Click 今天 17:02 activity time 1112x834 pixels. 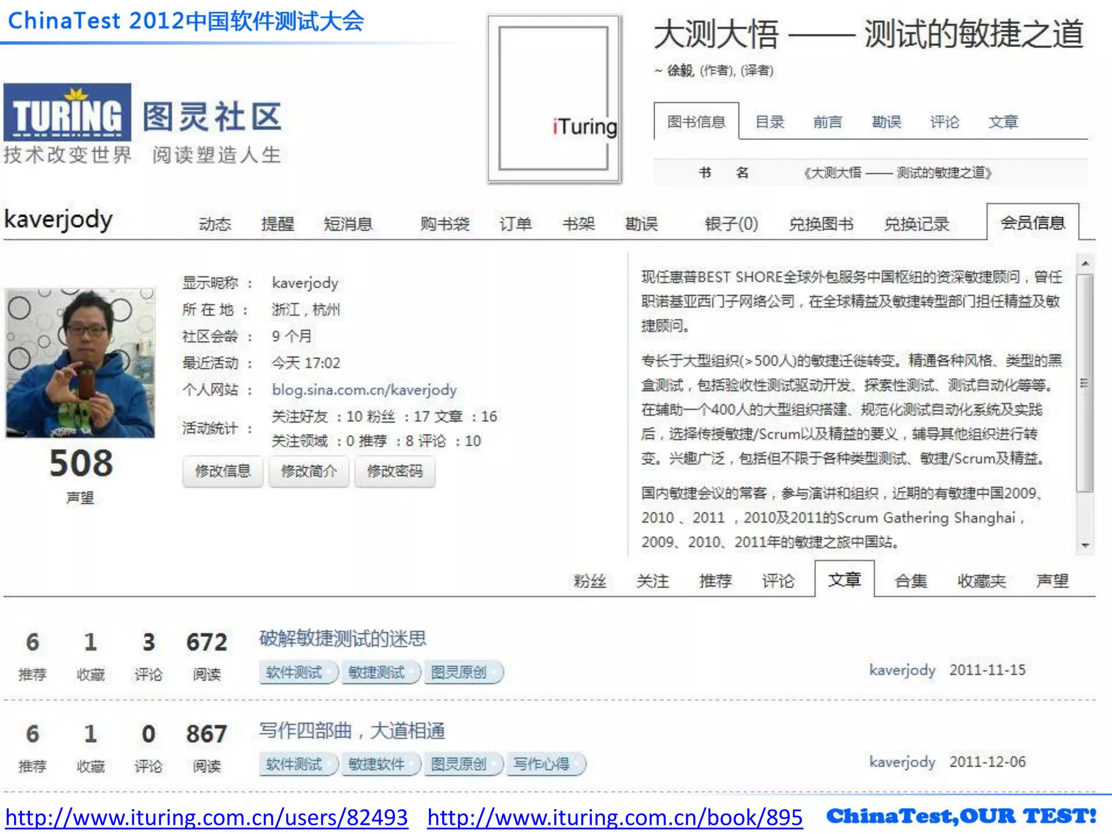point(306,363)
